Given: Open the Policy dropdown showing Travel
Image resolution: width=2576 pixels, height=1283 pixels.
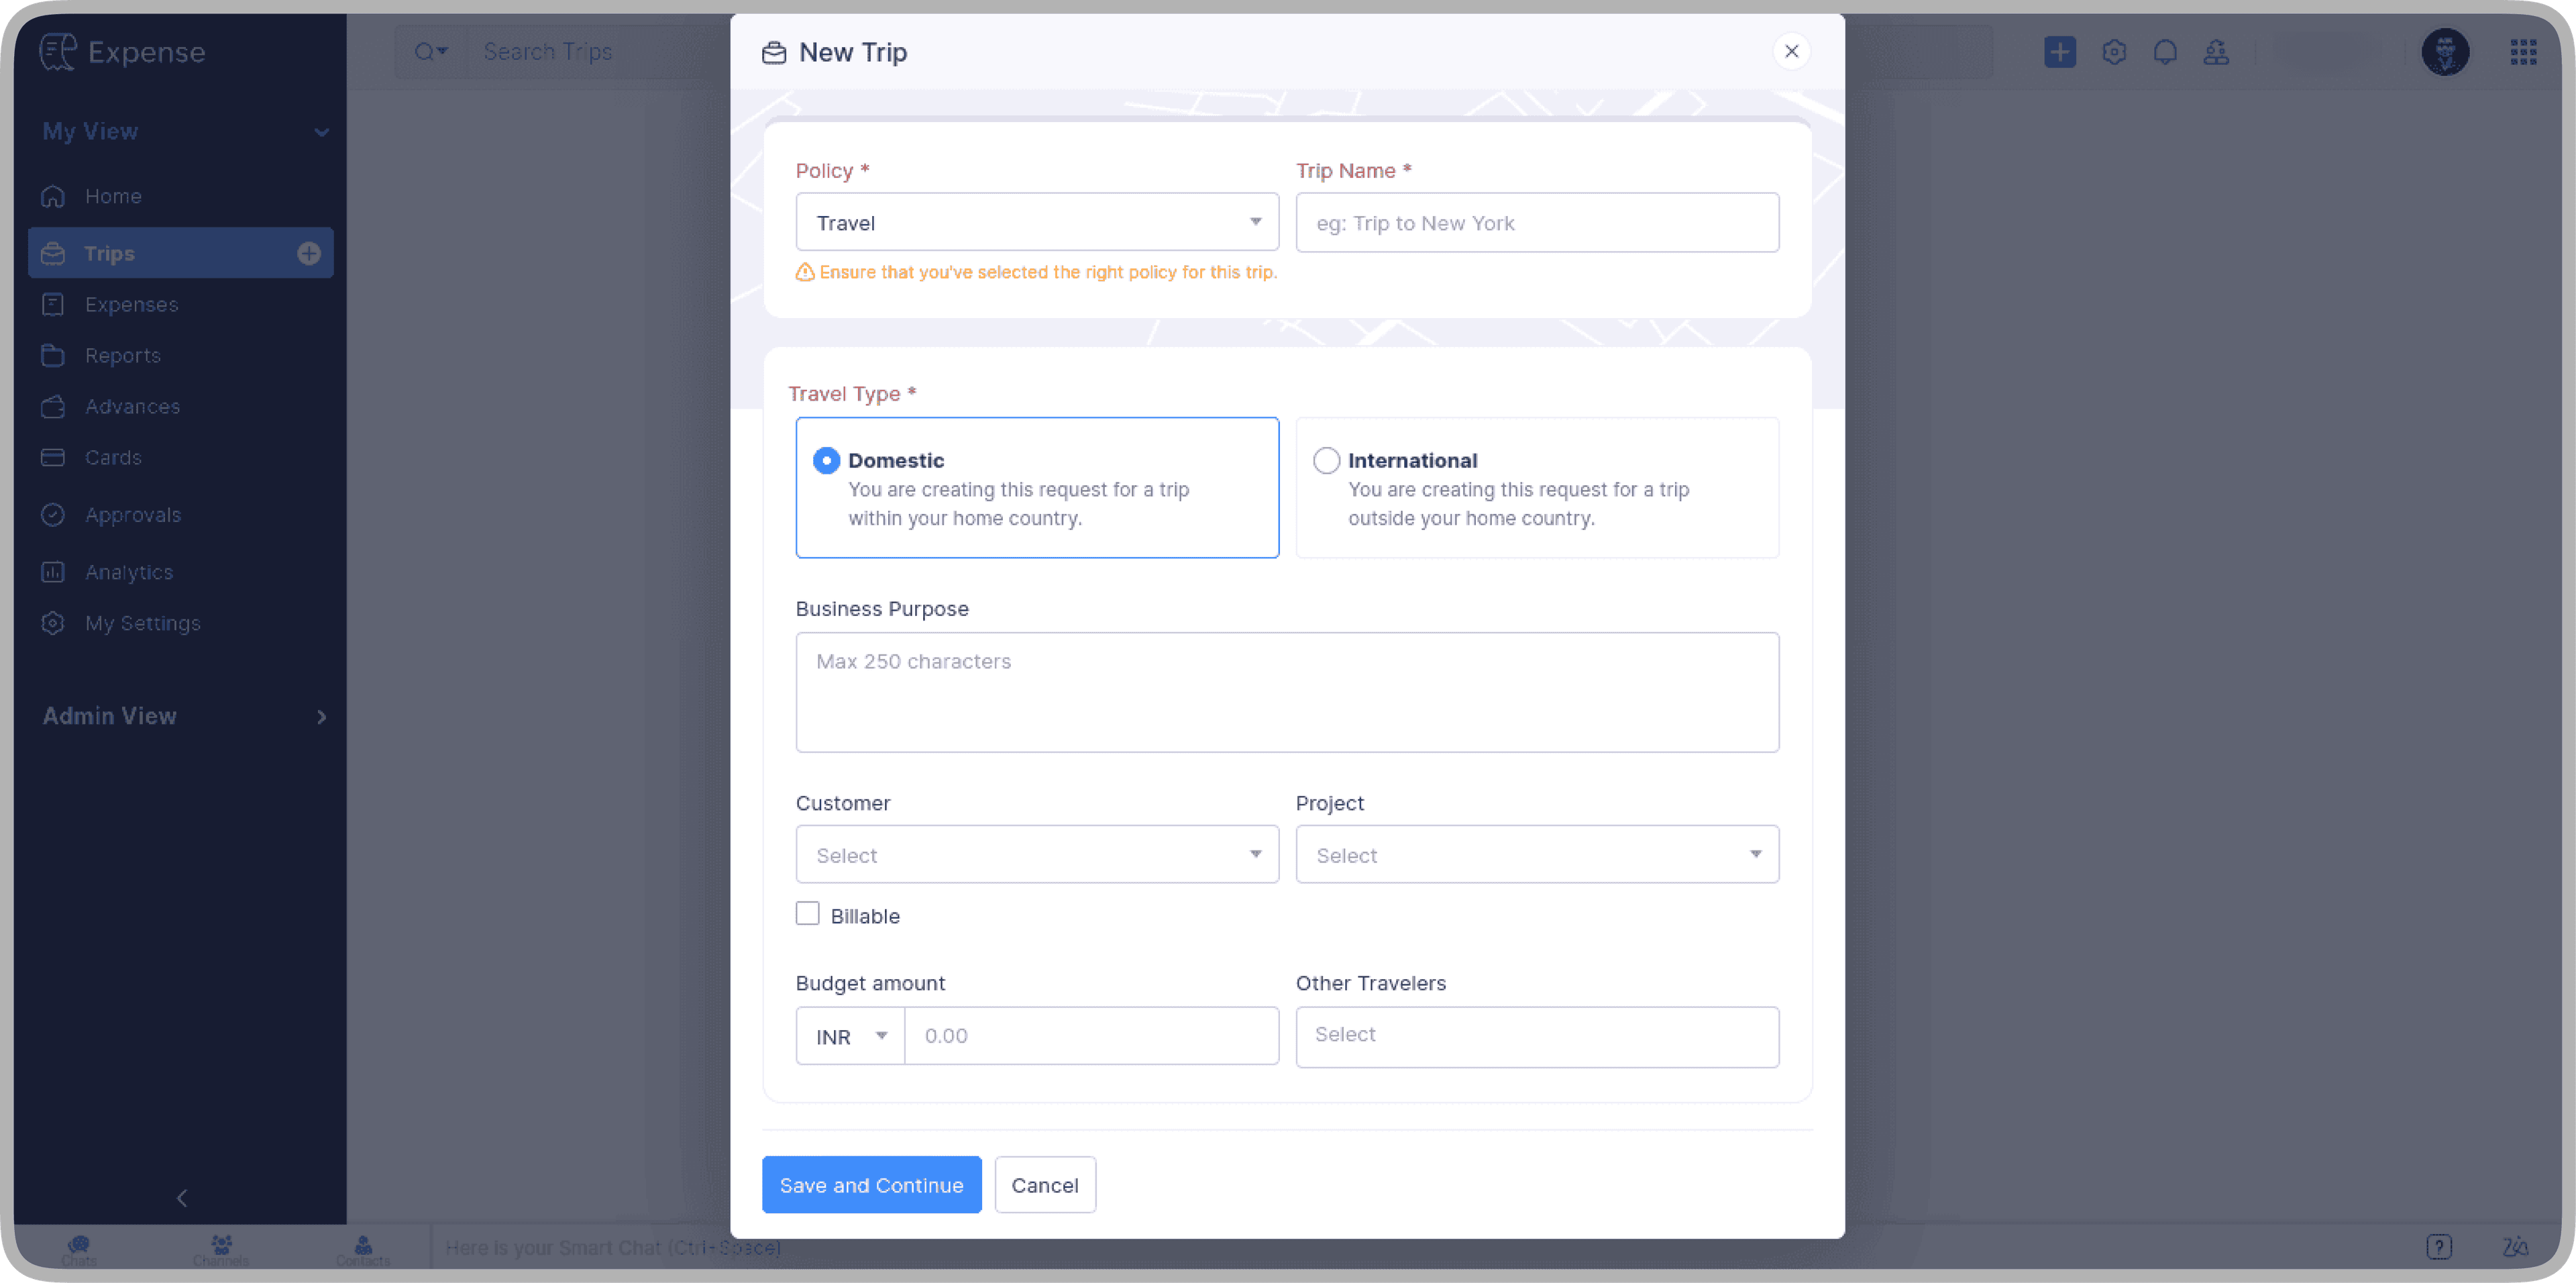Looking at the screenshot, I should [1037, 222].
